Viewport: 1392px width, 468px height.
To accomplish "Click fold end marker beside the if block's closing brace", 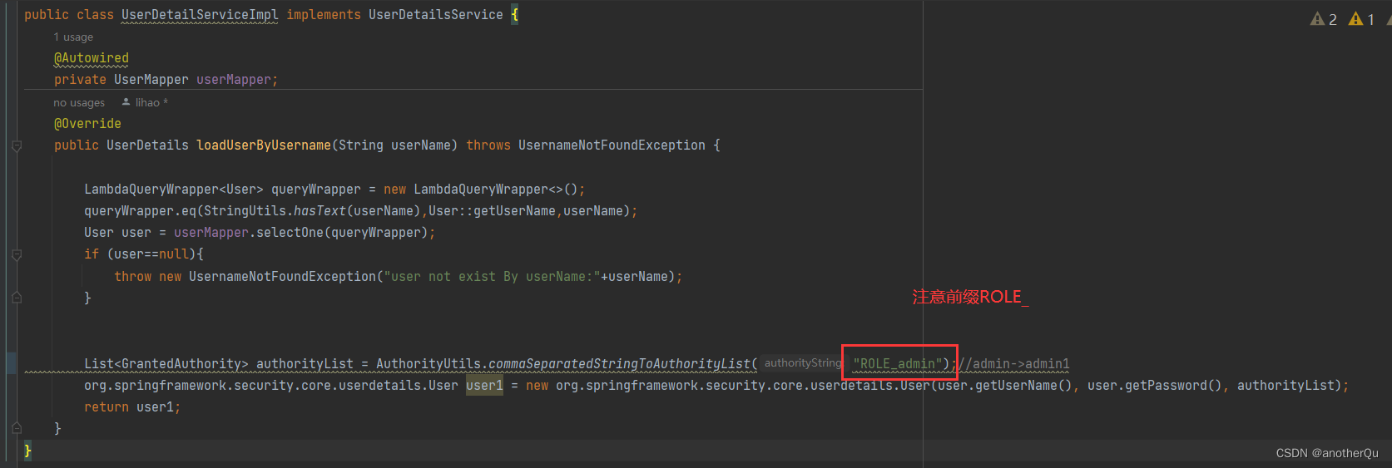I will (x=17, y=298).
